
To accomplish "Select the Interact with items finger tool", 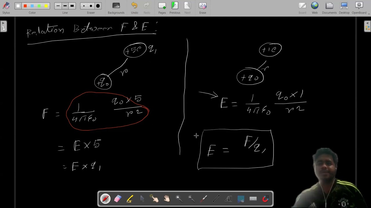I will point(154,199).
